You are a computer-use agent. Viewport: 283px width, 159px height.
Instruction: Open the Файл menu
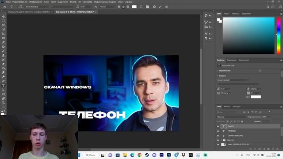8,2
